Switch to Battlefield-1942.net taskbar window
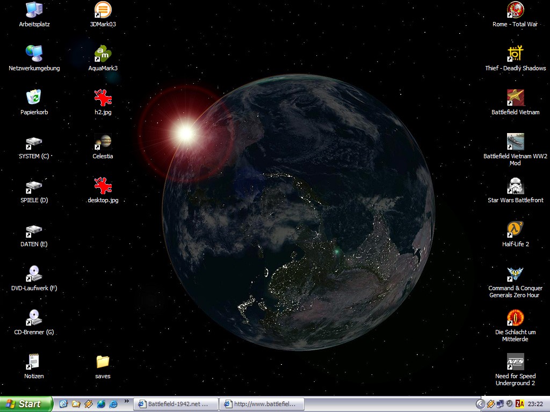Viewport: 550px width, 412px height. click(176, 404)
